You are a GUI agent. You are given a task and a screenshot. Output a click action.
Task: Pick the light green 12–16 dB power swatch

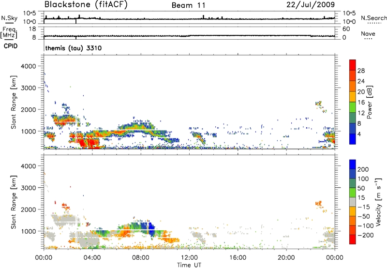pos(353,107)
